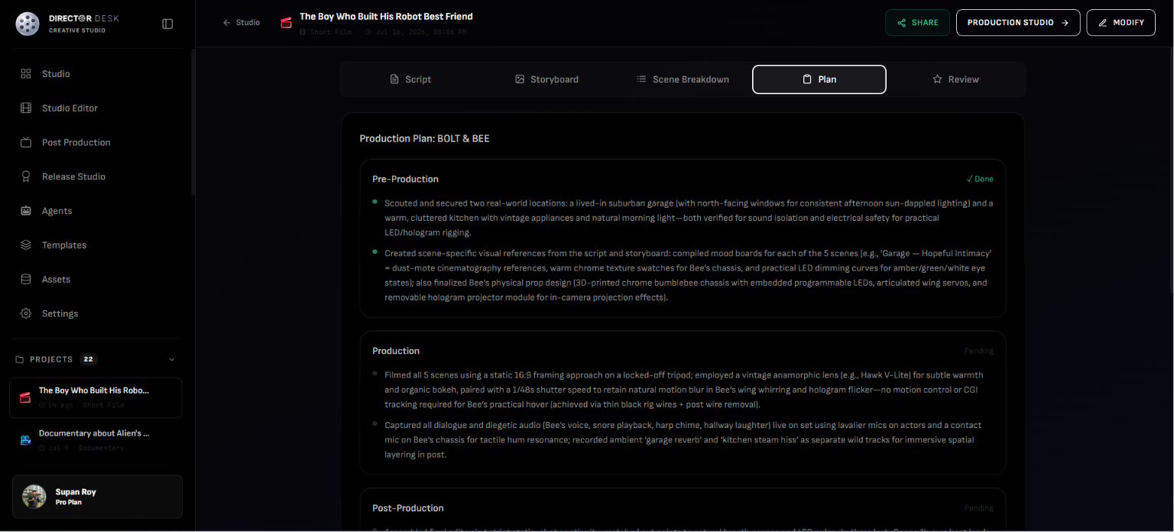The image size is (1174, 532).
Task: Open the Review tab
Action: 955,79
